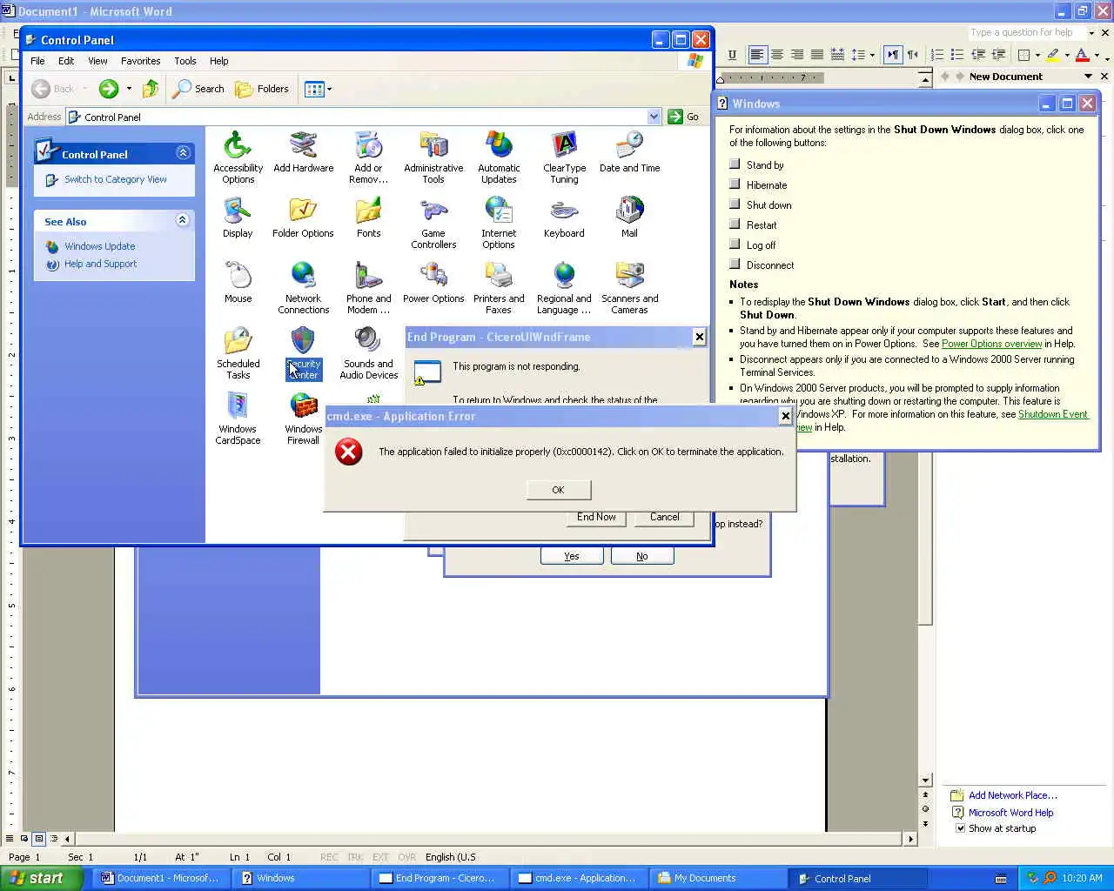Open the Help menu in Control Panel
This screenshot has height=891, width=1114.
(x=218, y=61)
